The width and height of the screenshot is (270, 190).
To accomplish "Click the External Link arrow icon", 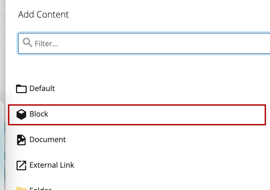I will [21, 165].
